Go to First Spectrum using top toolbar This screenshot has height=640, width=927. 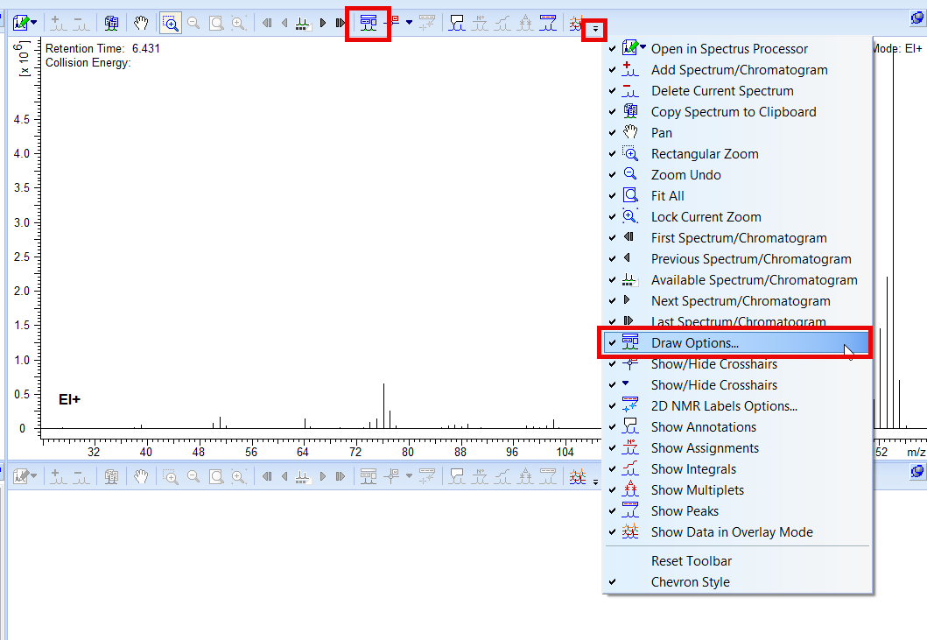click(267, 23)
